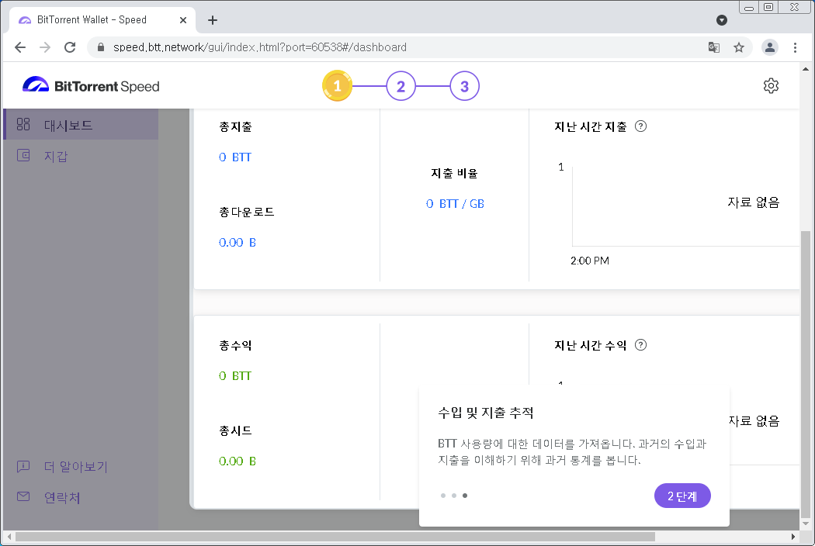
Task: Click the blue 0 BTT value
Action: pos(235,157)
